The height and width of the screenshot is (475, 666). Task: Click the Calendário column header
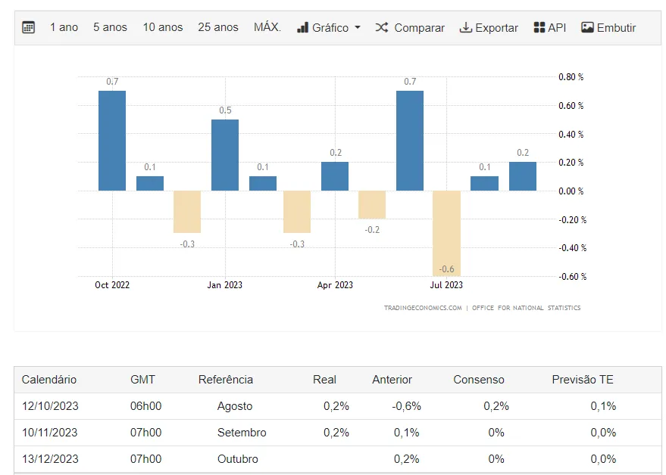(48, 380)
